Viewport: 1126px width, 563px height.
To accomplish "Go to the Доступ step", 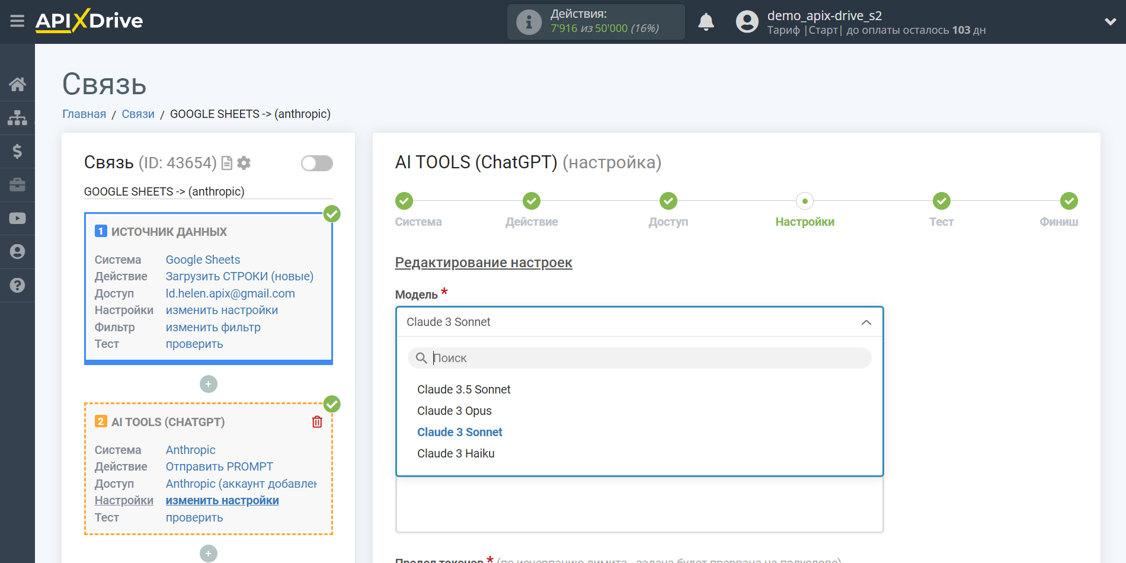I will tap(668, 201).
